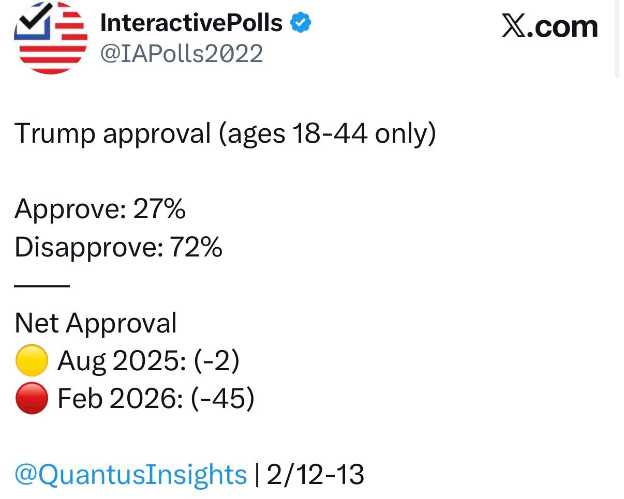Click the "Aug 2025: (-2)" text
The width and height of the screenshot is (624, 499).
pos(148,361)
